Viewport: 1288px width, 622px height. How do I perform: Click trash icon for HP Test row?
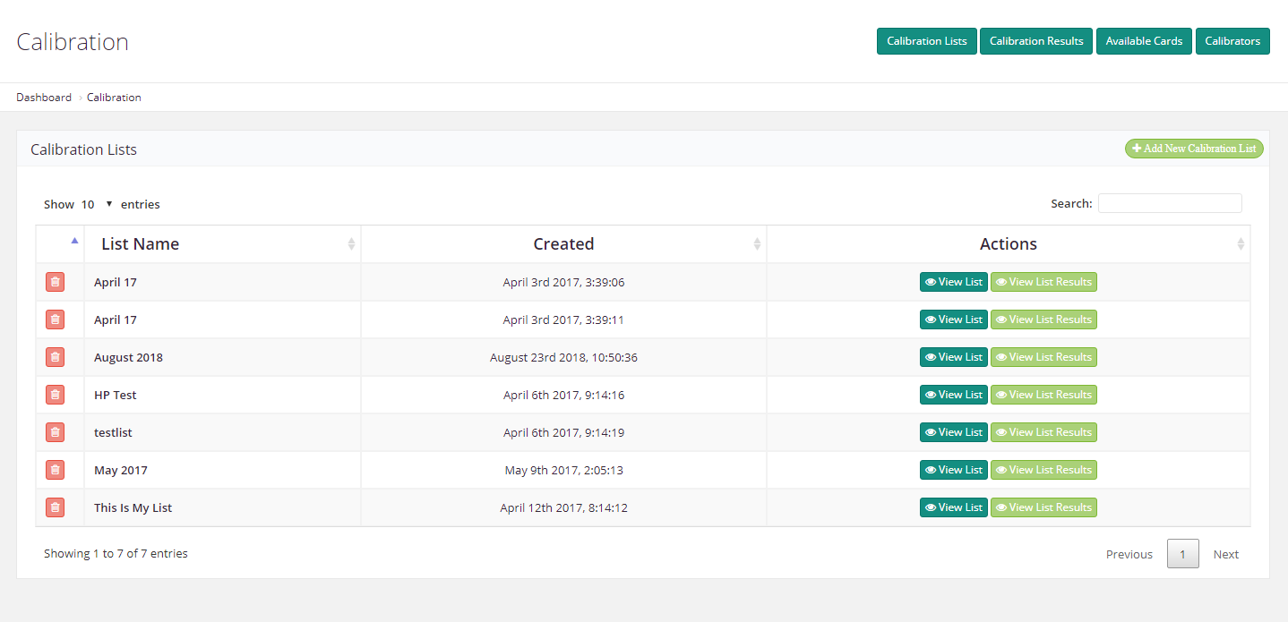pyautogui.click(x=55, y=395)
